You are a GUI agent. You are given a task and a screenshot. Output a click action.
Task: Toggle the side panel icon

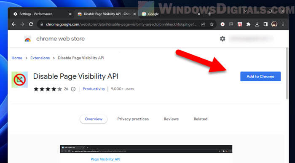tap(265, 24)
